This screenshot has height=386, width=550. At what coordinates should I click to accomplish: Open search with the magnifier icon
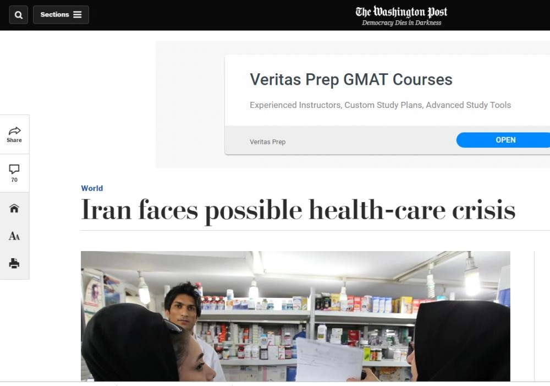(19, 15)
